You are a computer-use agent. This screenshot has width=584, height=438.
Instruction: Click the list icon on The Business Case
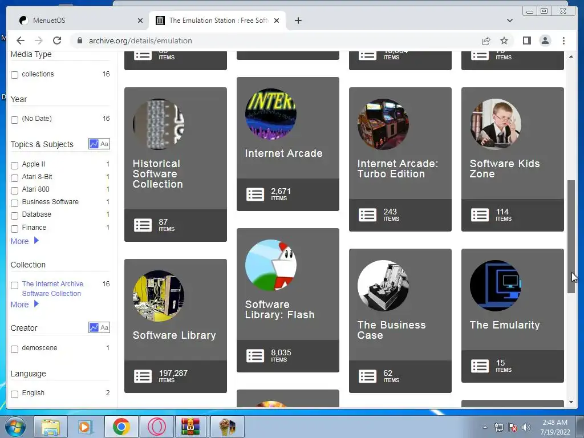(x=368, y=376)
